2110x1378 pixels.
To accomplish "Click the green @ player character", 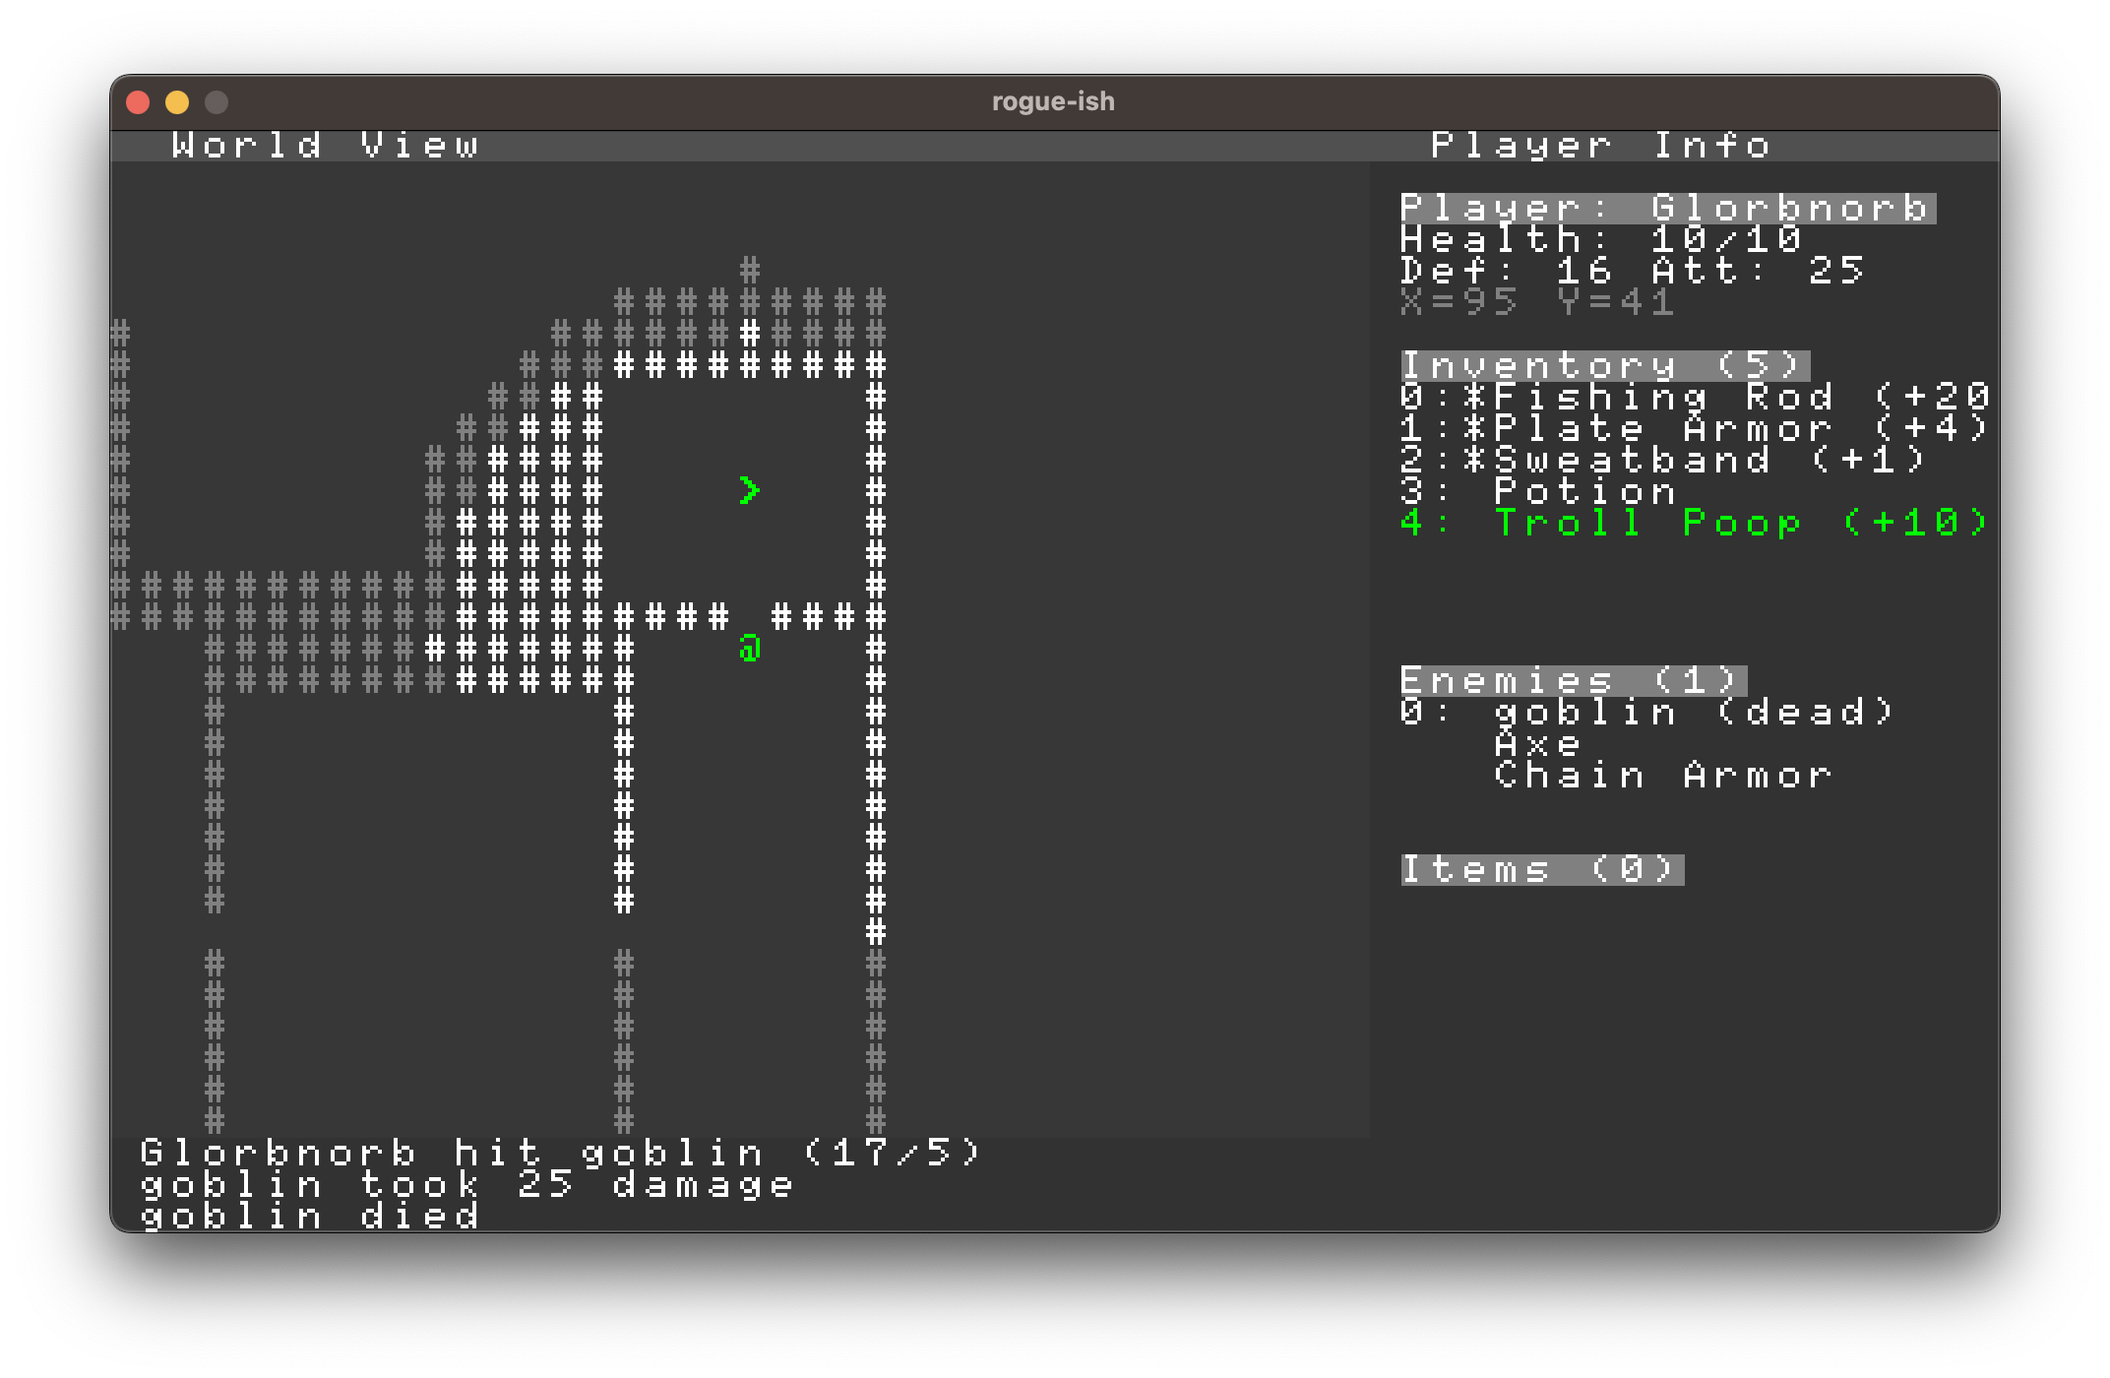I will tap(750, 649).
